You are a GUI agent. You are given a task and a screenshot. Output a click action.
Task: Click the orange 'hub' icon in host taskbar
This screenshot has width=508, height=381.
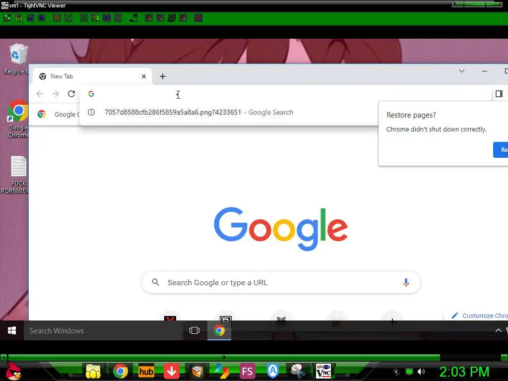click(146, 371)
